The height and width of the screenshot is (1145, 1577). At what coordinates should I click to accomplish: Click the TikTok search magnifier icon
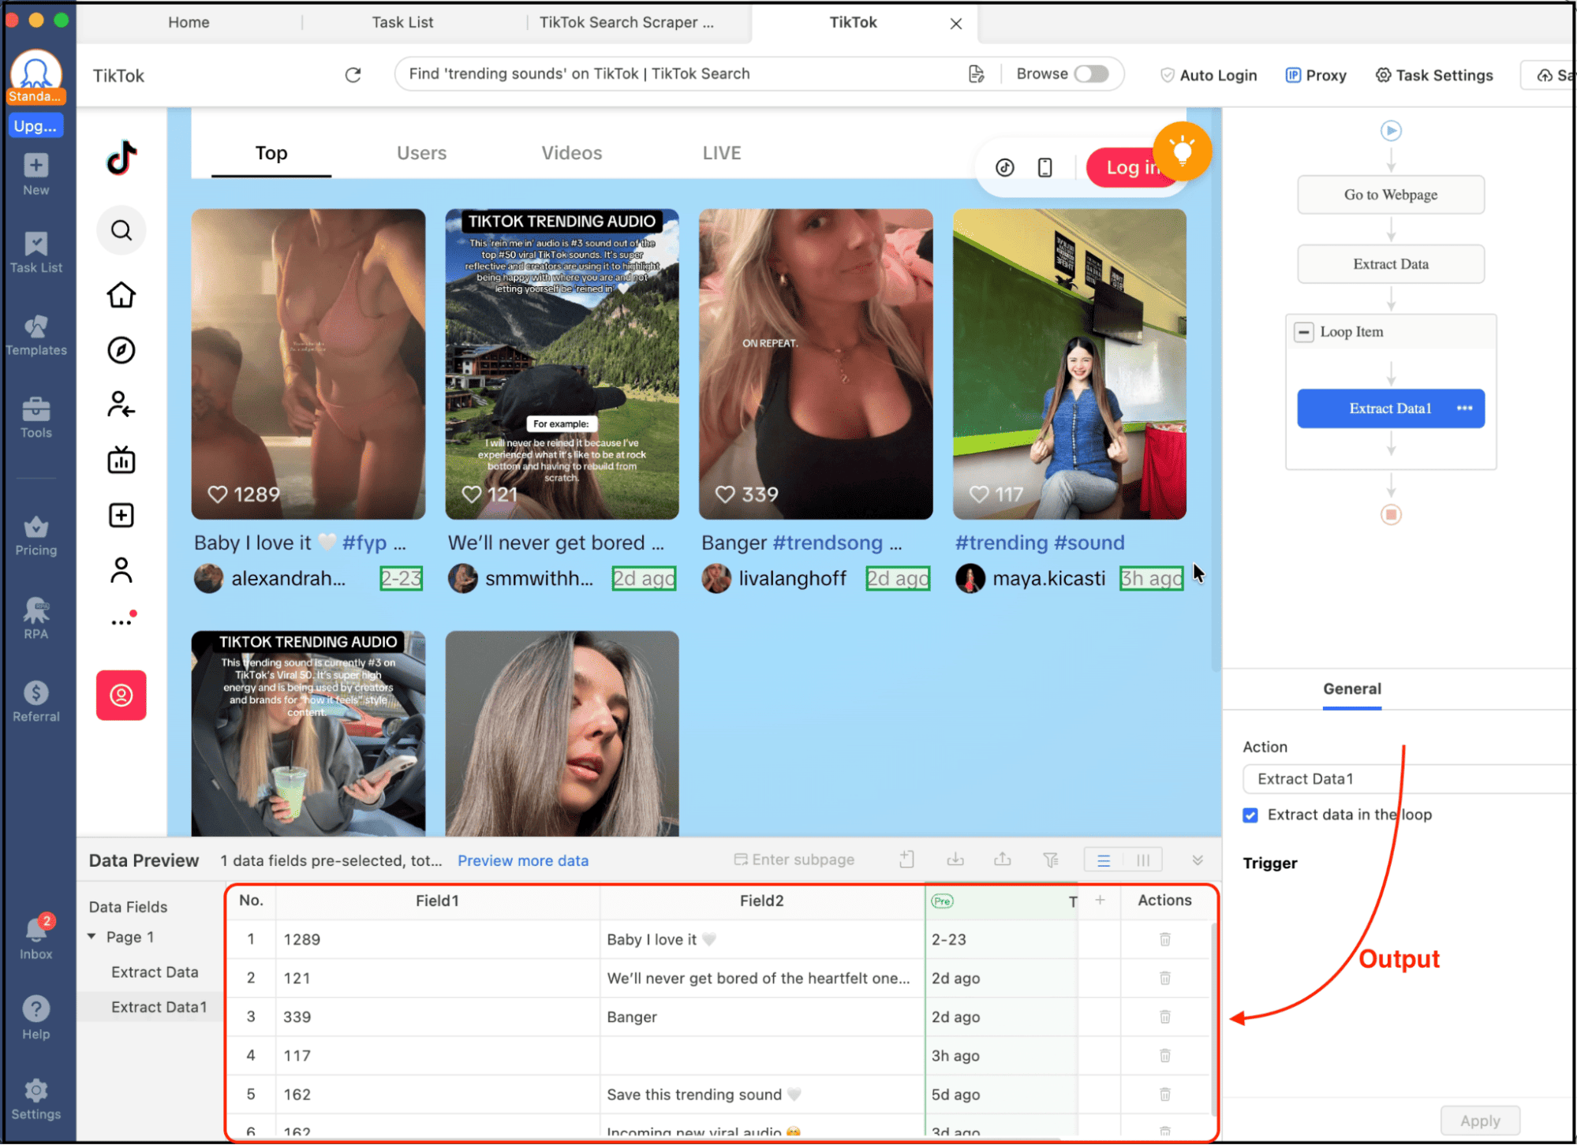121,230
